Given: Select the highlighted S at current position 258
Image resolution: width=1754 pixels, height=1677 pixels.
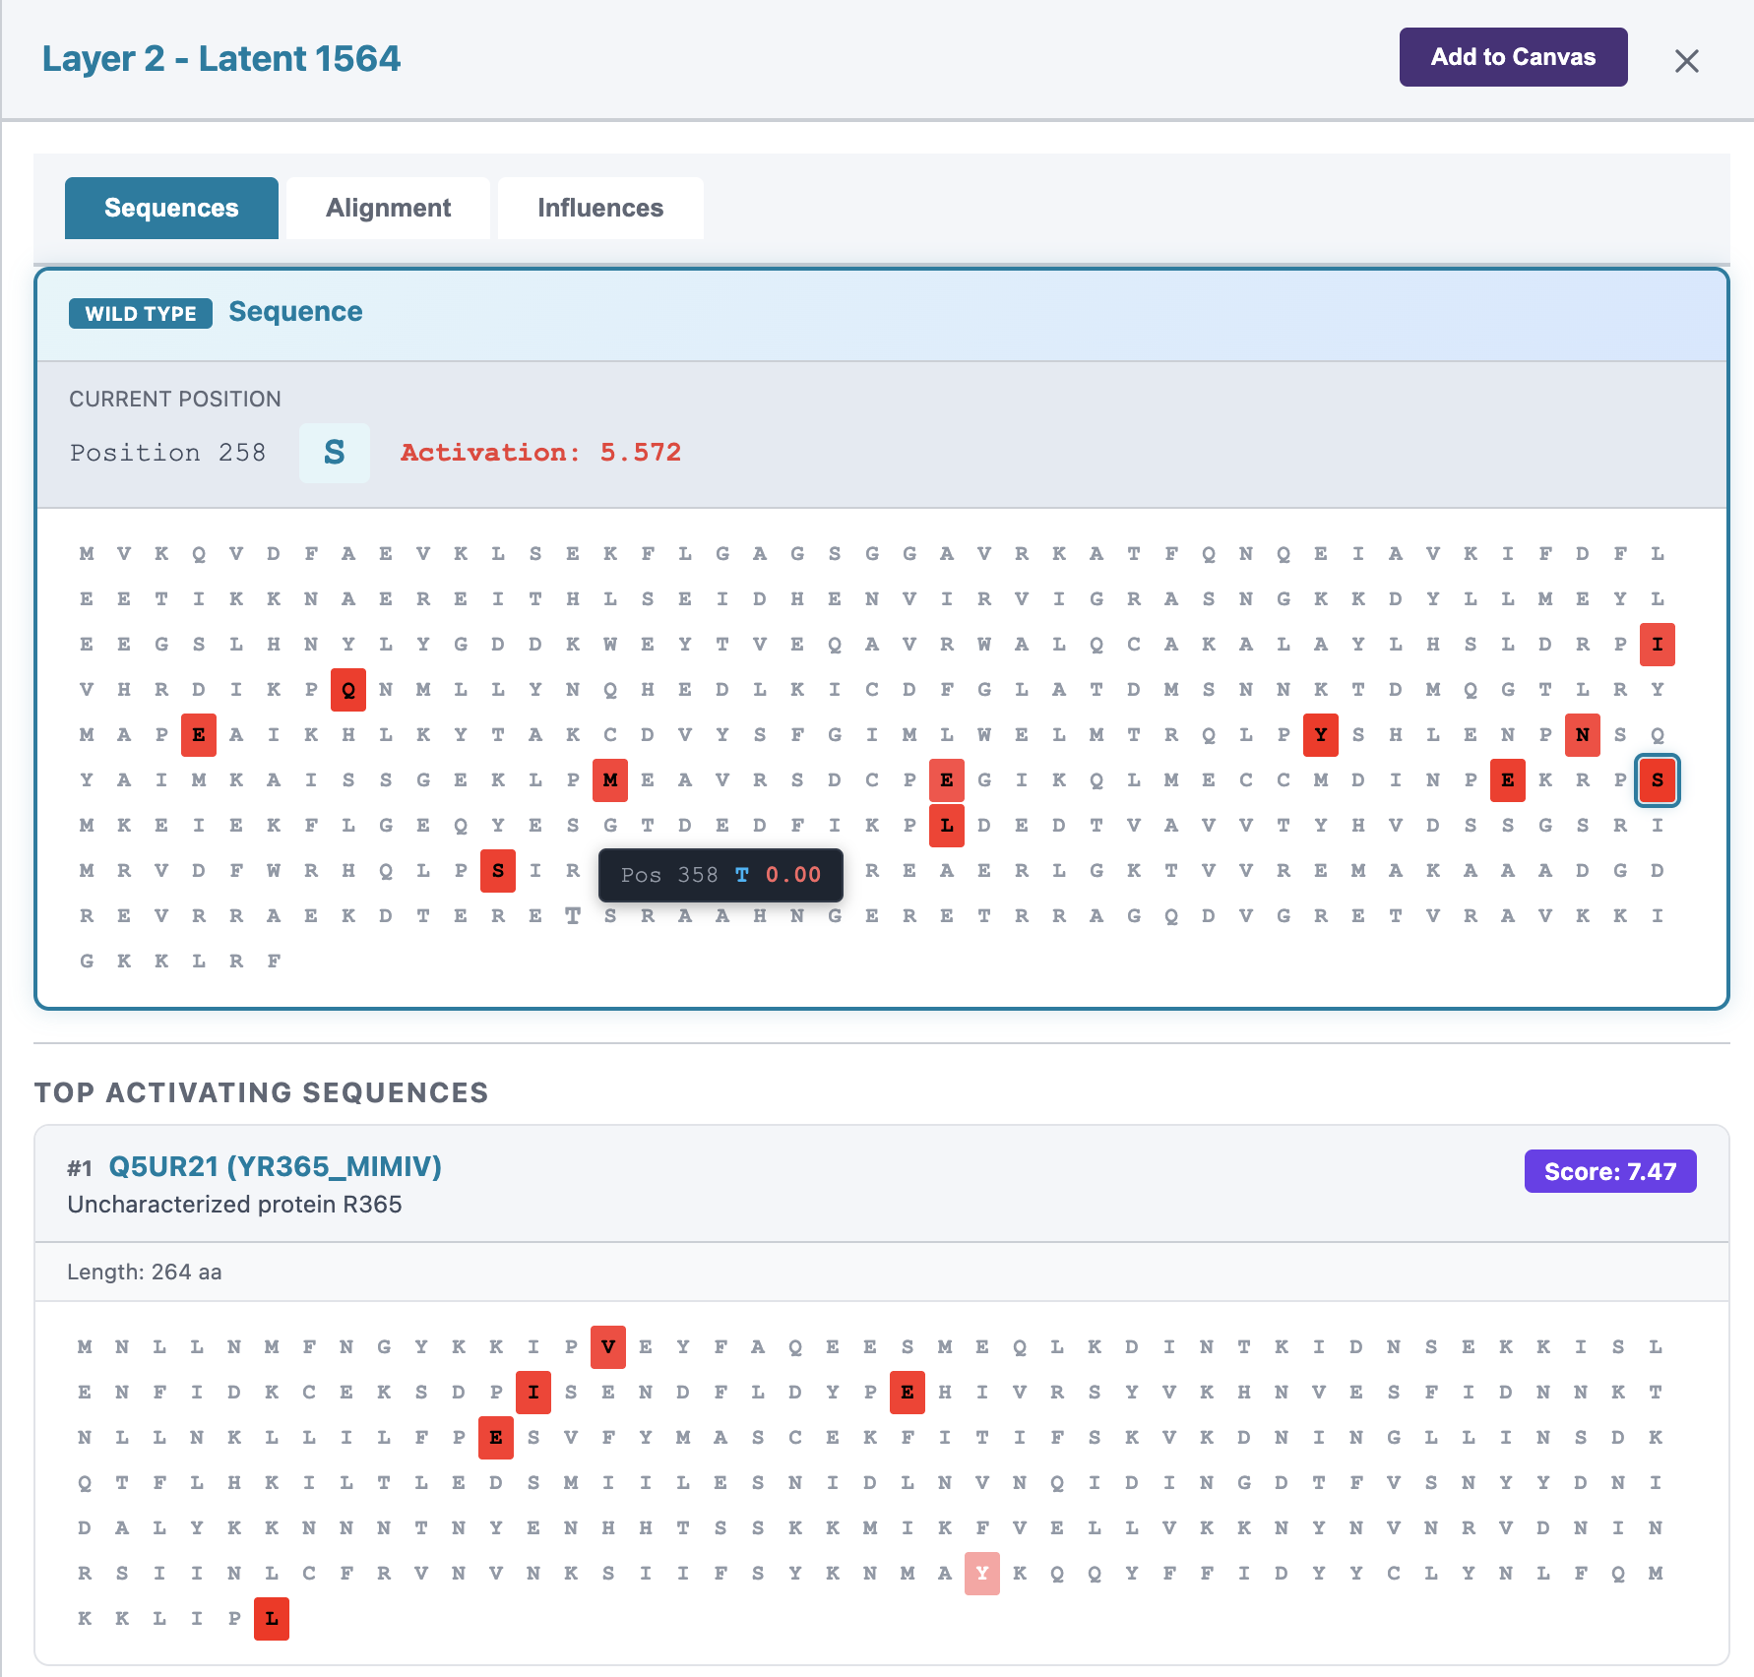Looking at the screenshot, I should pos(1658,780).
